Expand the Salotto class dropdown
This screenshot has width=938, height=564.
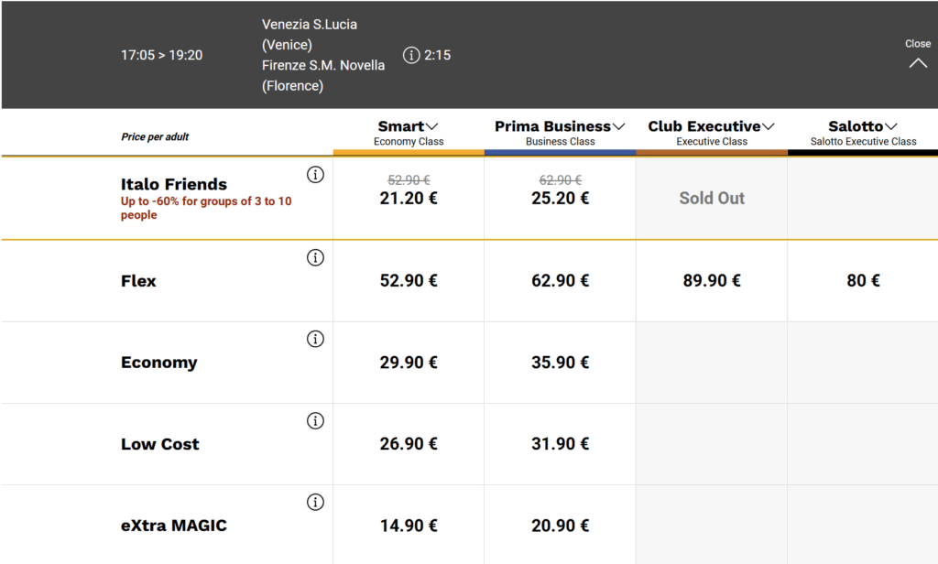click(890, 126)
